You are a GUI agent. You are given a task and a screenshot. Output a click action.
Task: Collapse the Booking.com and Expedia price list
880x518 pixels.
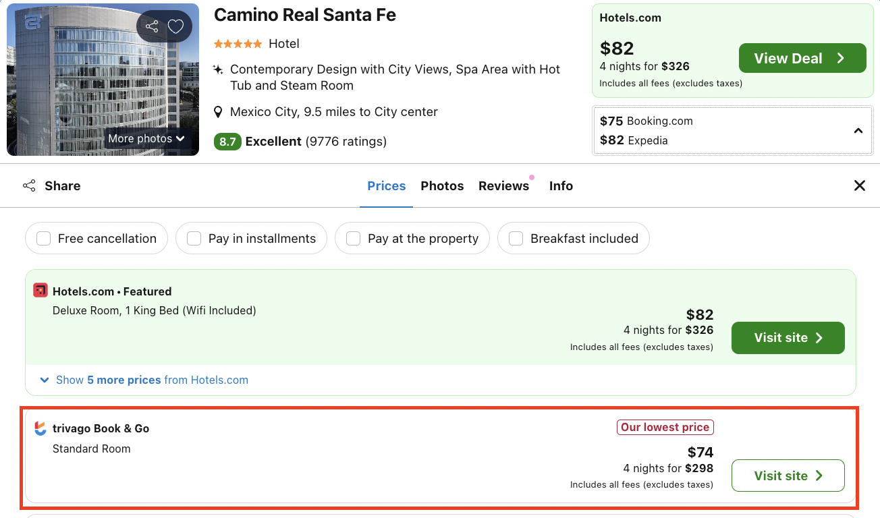click(x=858, y=131)
